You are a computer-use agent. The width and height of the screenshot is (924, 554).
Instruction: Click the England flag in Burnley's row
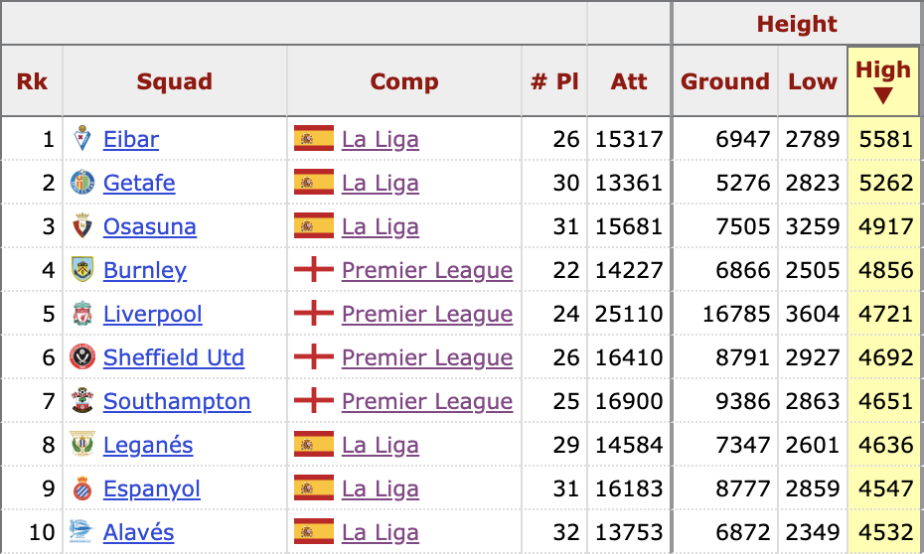pyautogui.click(x=313, y=270)
